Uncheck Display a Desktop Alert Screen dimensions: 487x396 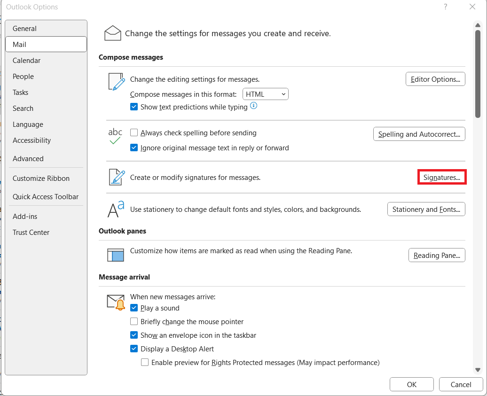tap(134, 349)
